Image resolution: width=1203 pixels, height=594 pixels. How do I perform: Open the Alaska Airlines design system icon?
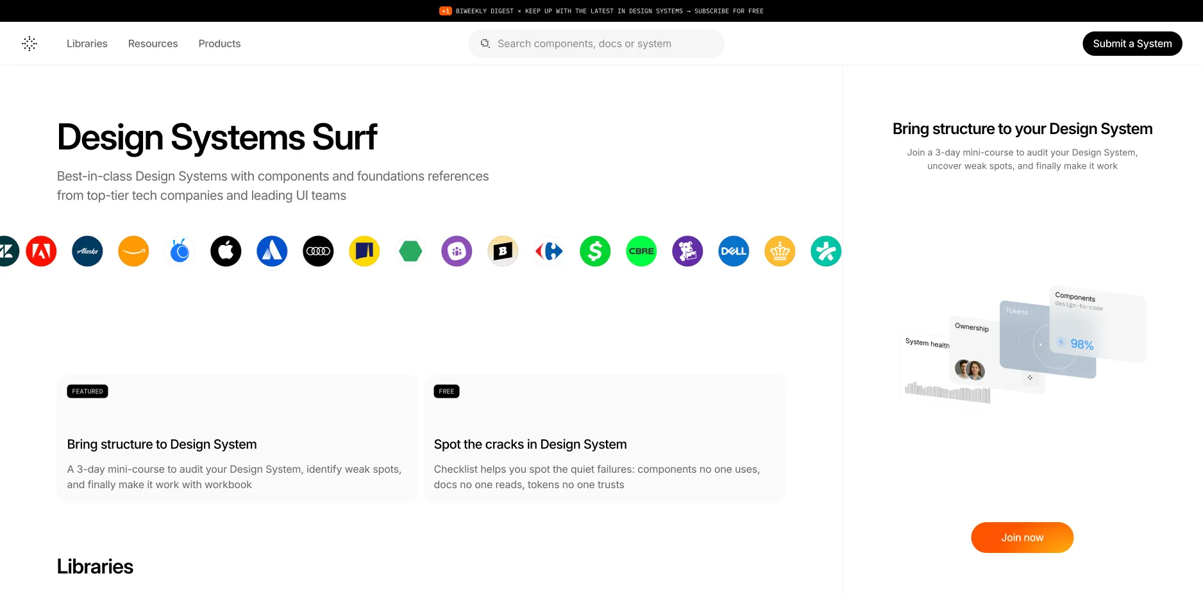(x=87, y=251)
